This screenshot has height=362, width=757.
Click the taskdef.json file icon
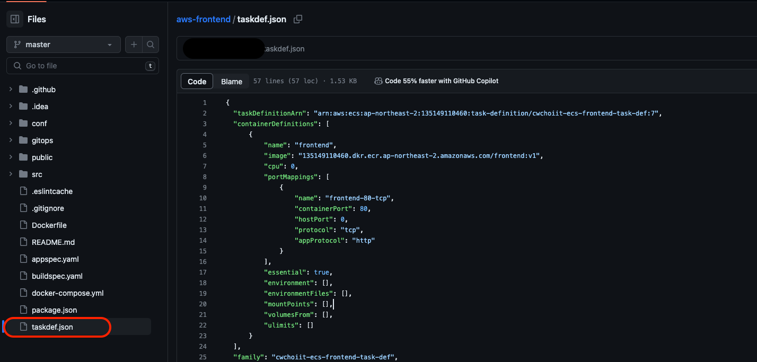[x=23, y=327]
